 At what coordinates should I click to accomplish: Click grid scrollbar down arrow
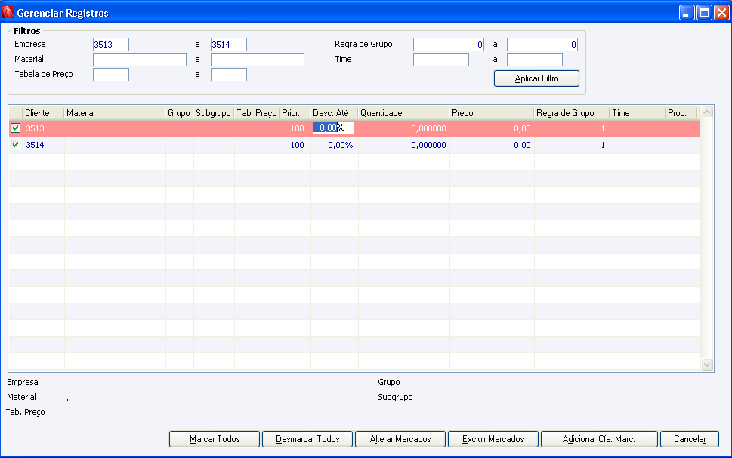point(707,364)
